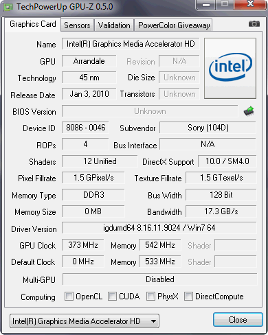Click the BIOS Version field
Screen dimensions: 268x335
tap(150, 111)
